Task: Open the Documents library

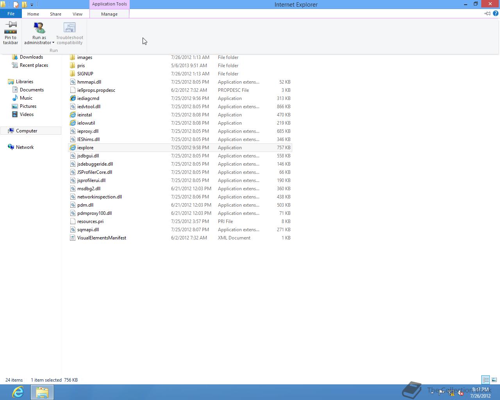Action: [32, 90]
